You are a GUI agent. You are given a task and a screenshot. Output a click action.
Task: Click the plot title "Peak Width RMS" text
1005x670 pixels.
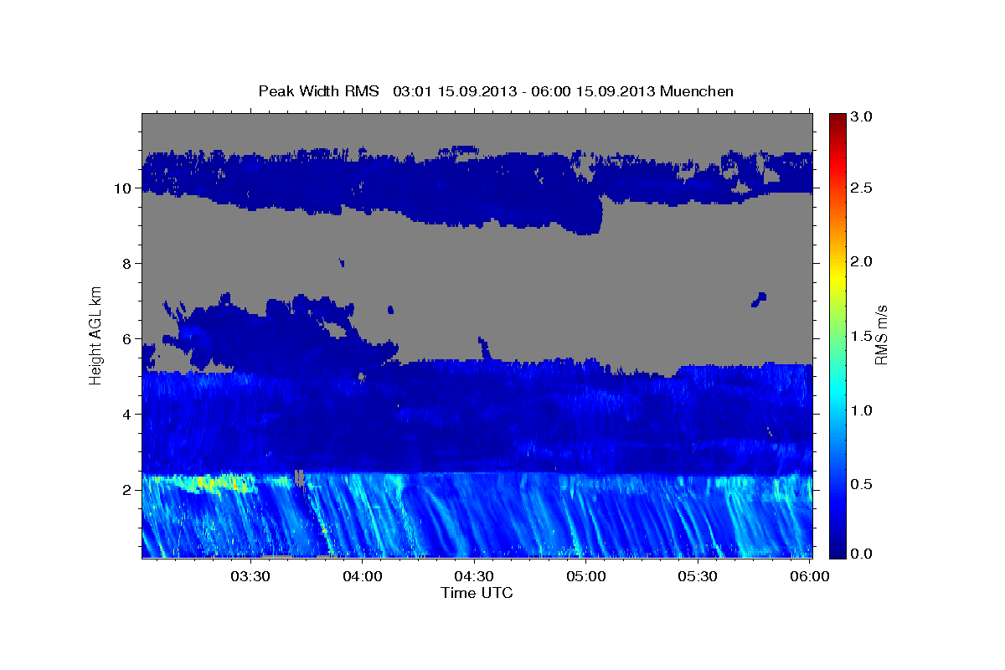tap(319, 90)
